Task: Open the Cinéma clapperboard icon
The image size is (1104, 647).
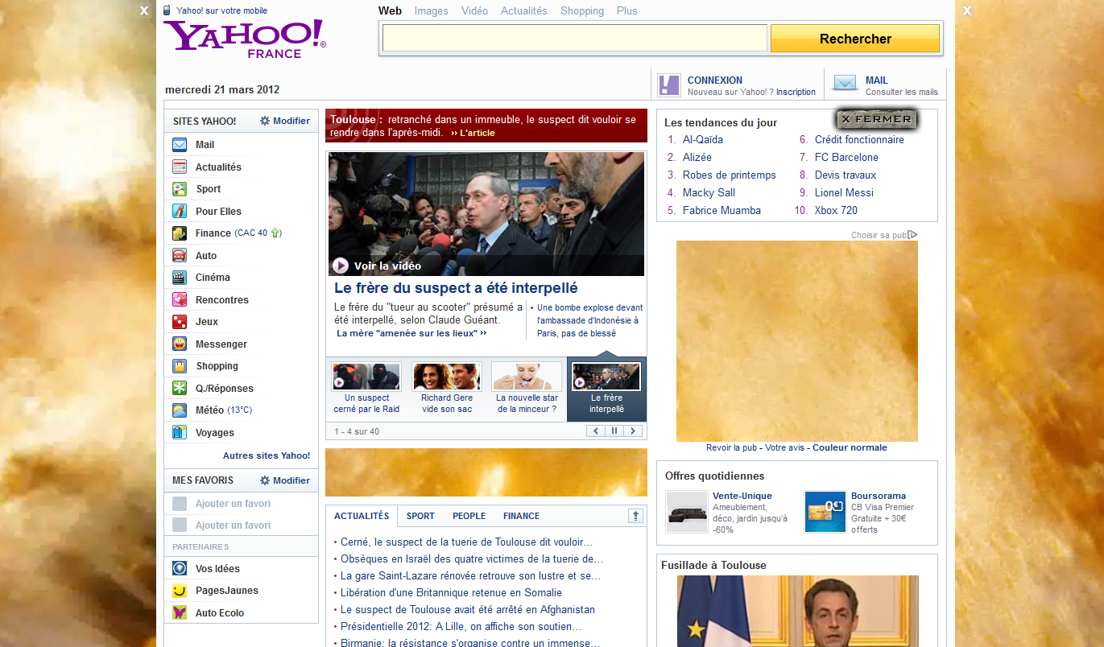Action: pyautogui.click(x=180, y=278)
